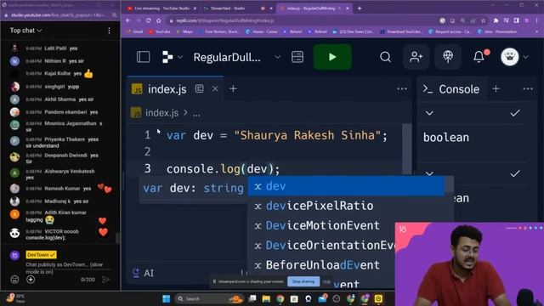This screenshot has height=306, width=544.
Task: Close the index.js tab
Action: tap(215, 89)
